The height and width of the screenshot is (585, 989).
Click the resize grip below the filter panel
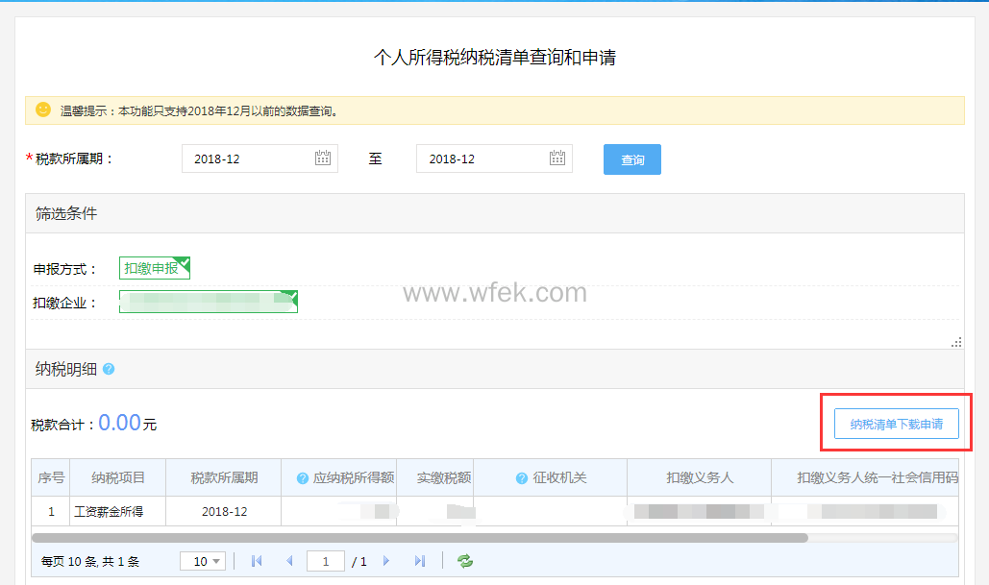[957, 341]
